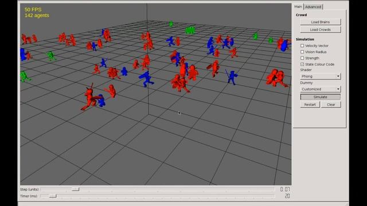Screen dimensions: 367x206
Task: Enable the Velocity Vector checkbox
Action: click(x=302, y=46)
